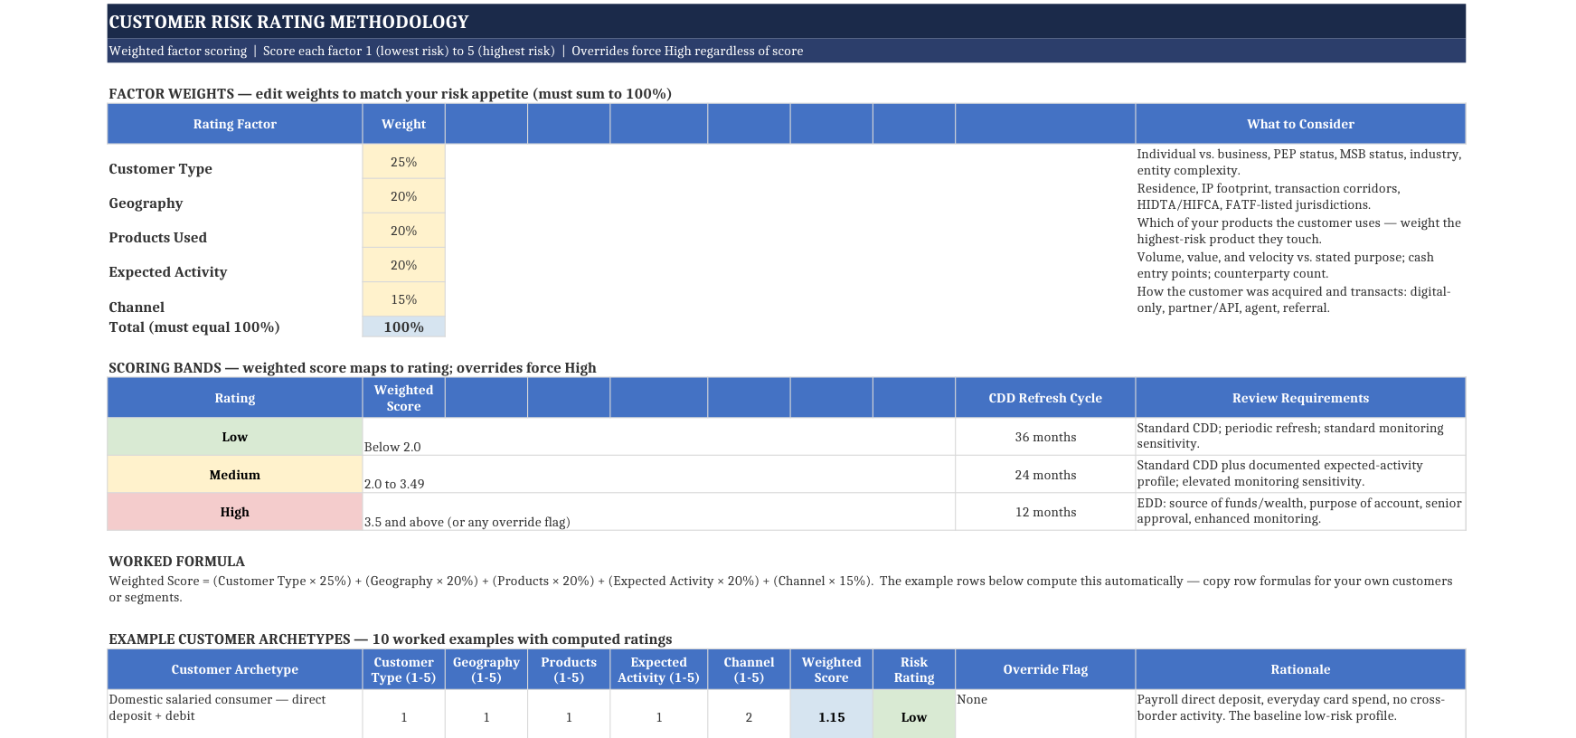Select the 'Expected Activity' factor label
1576x738 pixels.
[168, 272]
